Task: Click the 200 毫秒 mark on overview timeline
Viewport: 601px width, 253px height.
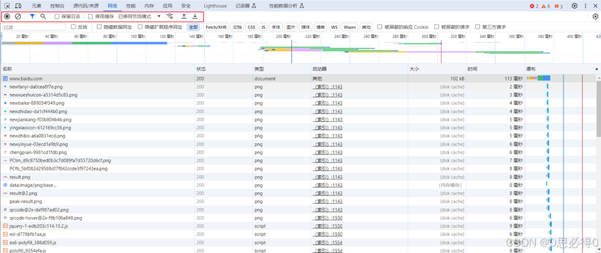Action: [284, 36]
